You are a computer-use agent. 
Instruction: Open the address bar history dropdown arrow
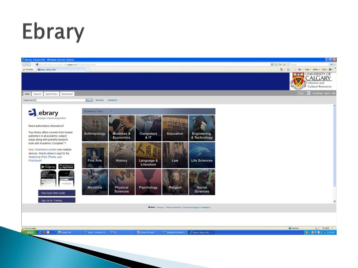[272, 65]
